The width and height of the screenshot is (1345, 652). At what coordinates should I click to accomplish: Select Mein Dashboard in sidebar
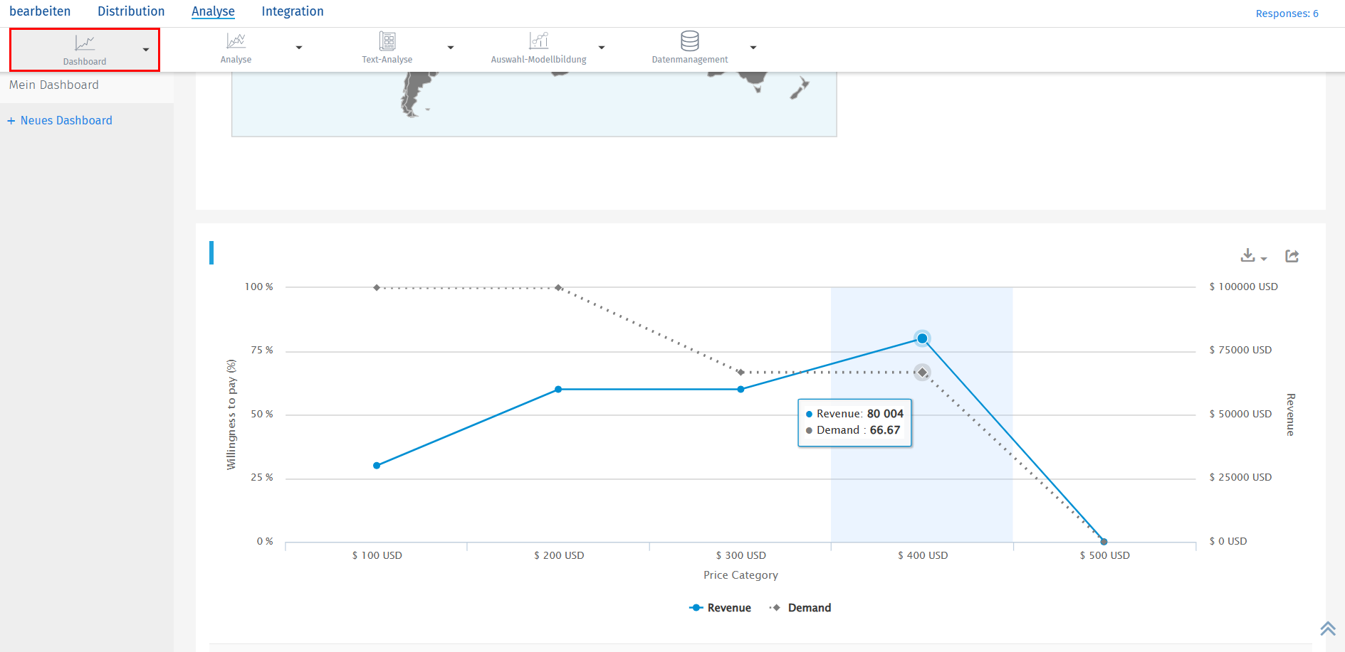[54, 85]
